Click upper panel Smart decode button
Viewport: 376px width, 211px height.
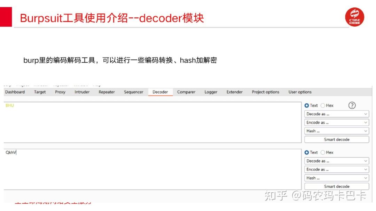coord(337,140)
